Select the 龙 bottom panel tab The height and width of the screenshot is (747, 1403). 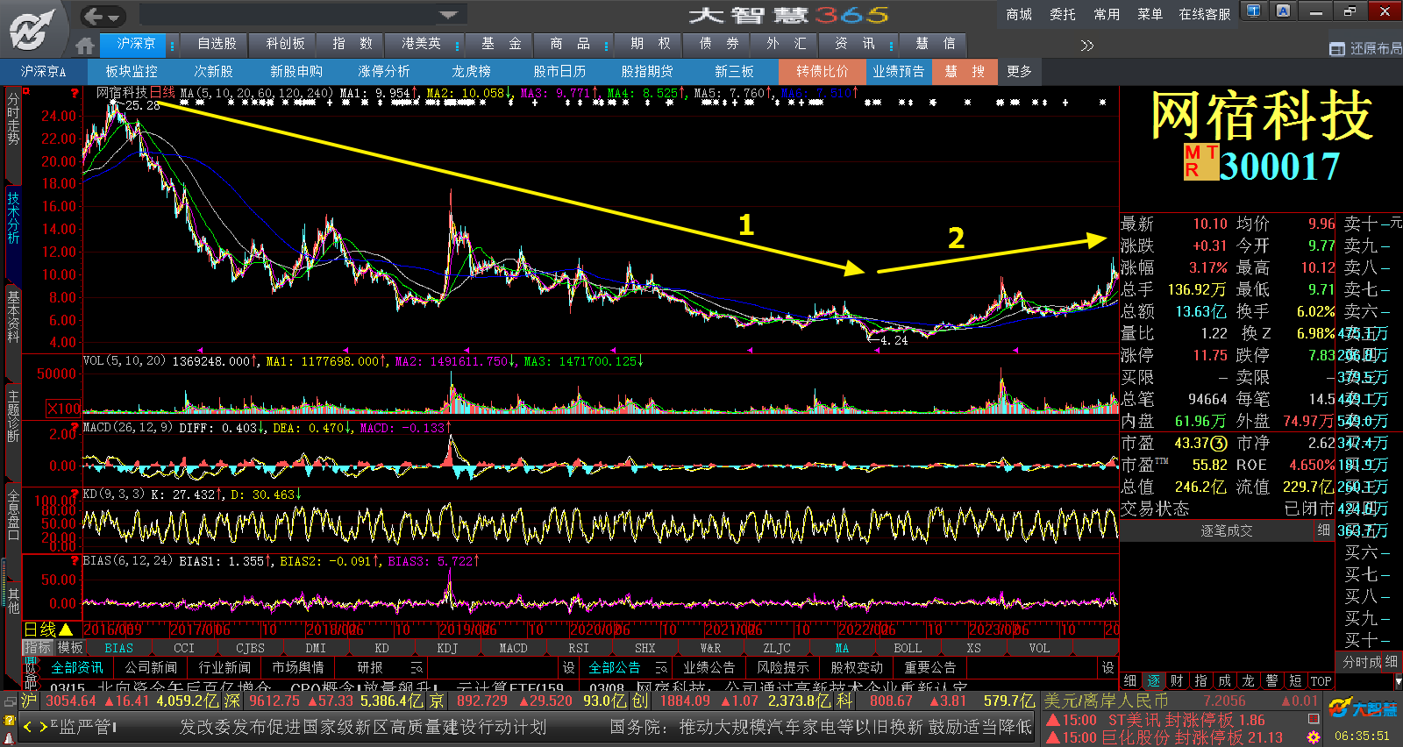(1248, 680)
